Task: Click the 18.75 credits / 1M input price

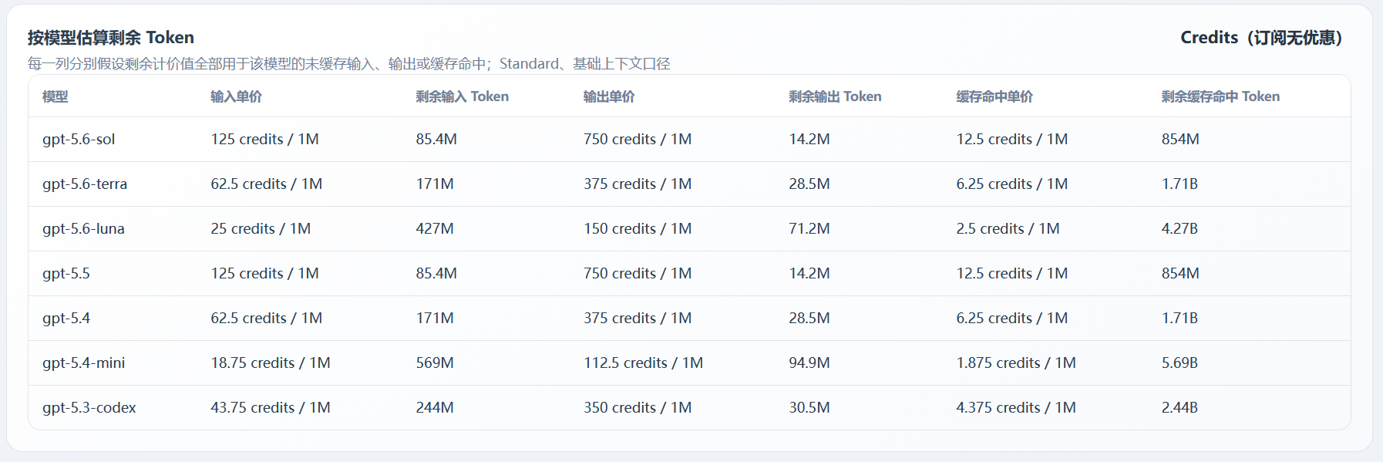Action: [x=271, y=363]
